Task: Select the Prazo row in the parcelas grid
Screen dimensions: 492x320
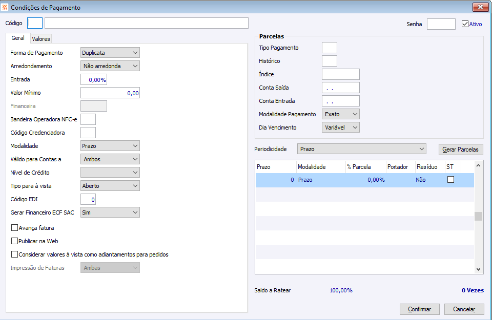Action: coord(328,180)
